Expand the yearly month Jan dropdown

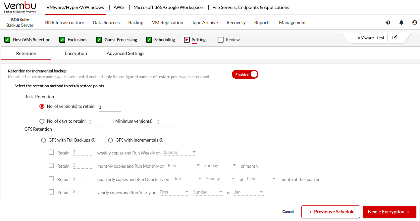249,192
